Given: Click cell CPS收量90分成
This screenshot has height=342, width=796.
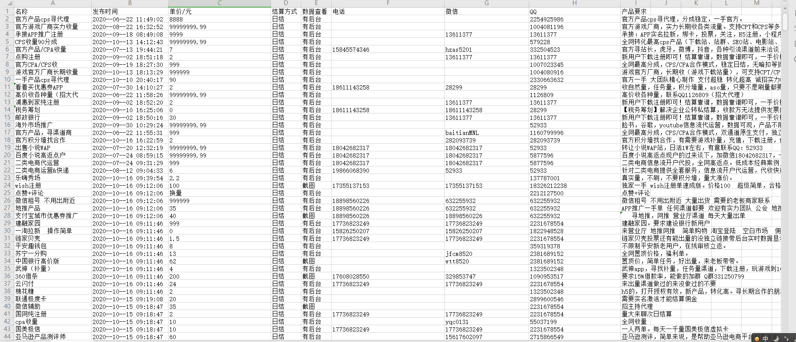Looking at the screenshot, I should 53,42.
